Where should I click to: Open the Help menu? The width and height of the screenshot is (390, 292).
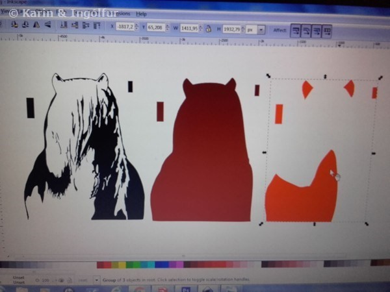[x=141, y=14]
